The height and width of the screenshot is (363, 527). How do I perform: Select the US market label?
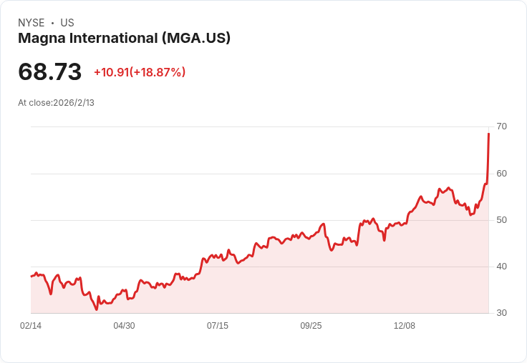[x=67, y=23]
